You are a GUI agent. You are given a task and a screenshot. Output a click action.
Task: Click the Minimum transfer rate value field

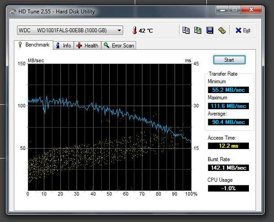(x=228, y=90)
